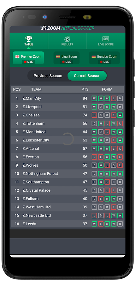
Task: Click Z.Chelsea's first L form badge
Action: (x=94, y=115)
